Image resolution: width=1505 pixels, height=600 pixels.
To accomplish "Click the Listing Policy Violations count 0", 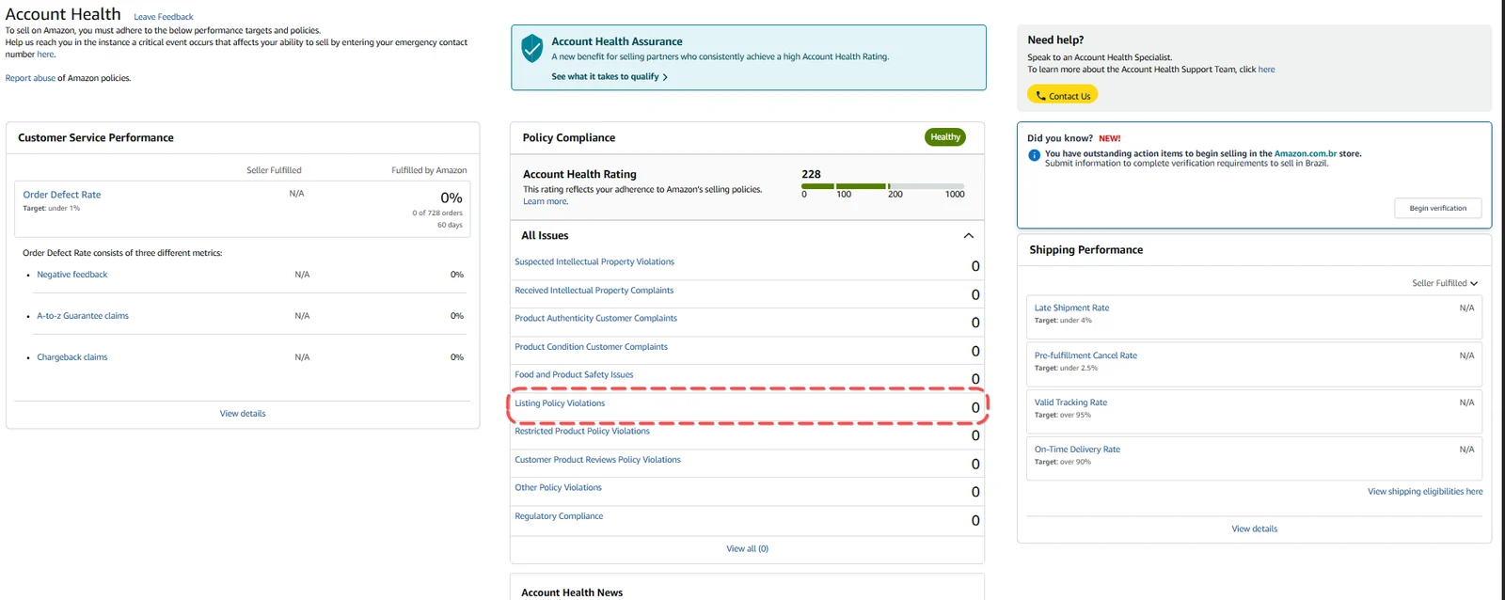I will (975, 407).
